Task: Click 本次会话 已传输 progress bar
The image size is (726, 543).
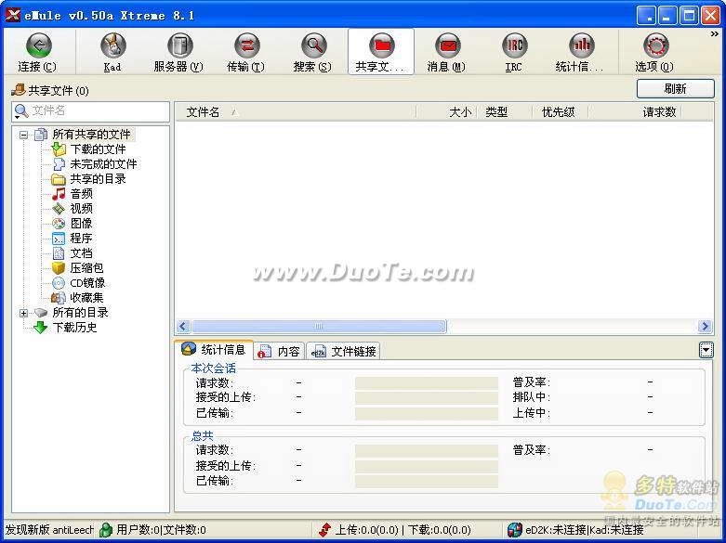Action: tap(427, 413)
